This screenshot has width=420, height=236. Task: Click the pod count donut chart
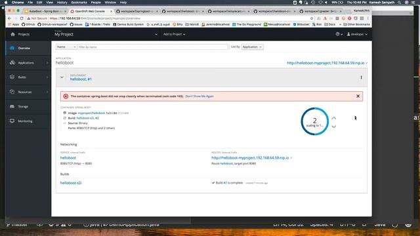315,121
